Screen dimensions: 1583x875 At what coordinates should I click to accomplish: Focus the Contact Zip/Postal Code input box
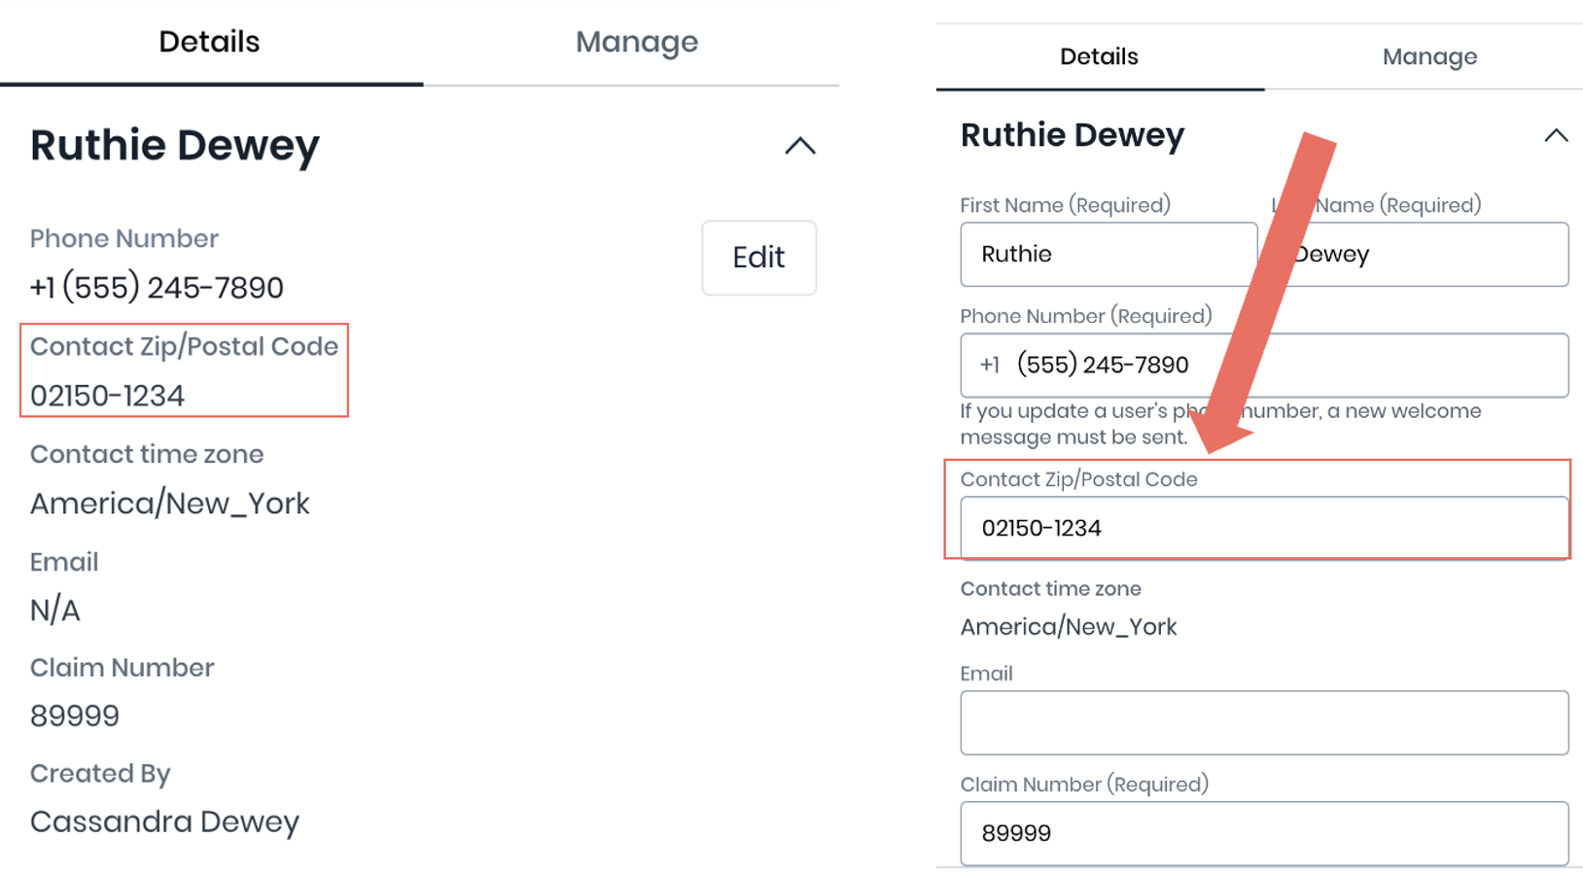1263,528
